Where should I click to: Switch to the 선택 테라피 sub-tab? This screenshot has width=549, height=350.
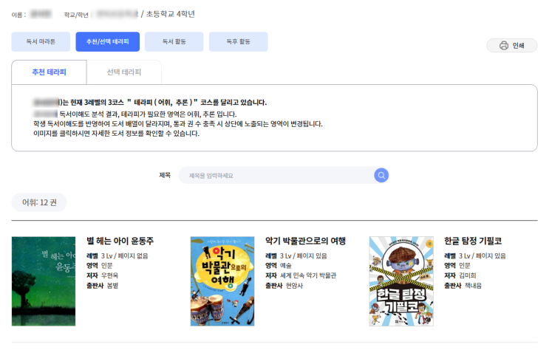pos(123,72)
